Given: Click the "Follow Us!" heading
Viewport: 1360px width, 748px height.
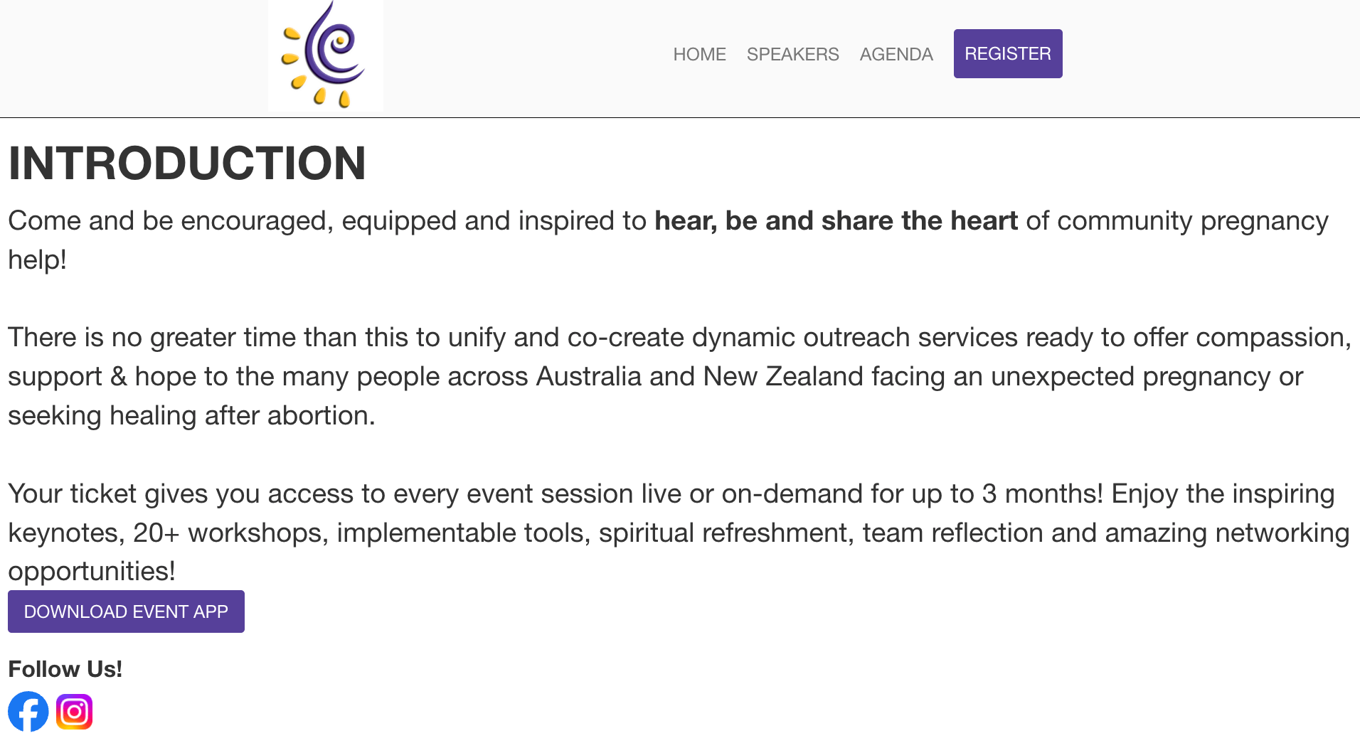Looking at the screenshot, I should tap(65, 669).
